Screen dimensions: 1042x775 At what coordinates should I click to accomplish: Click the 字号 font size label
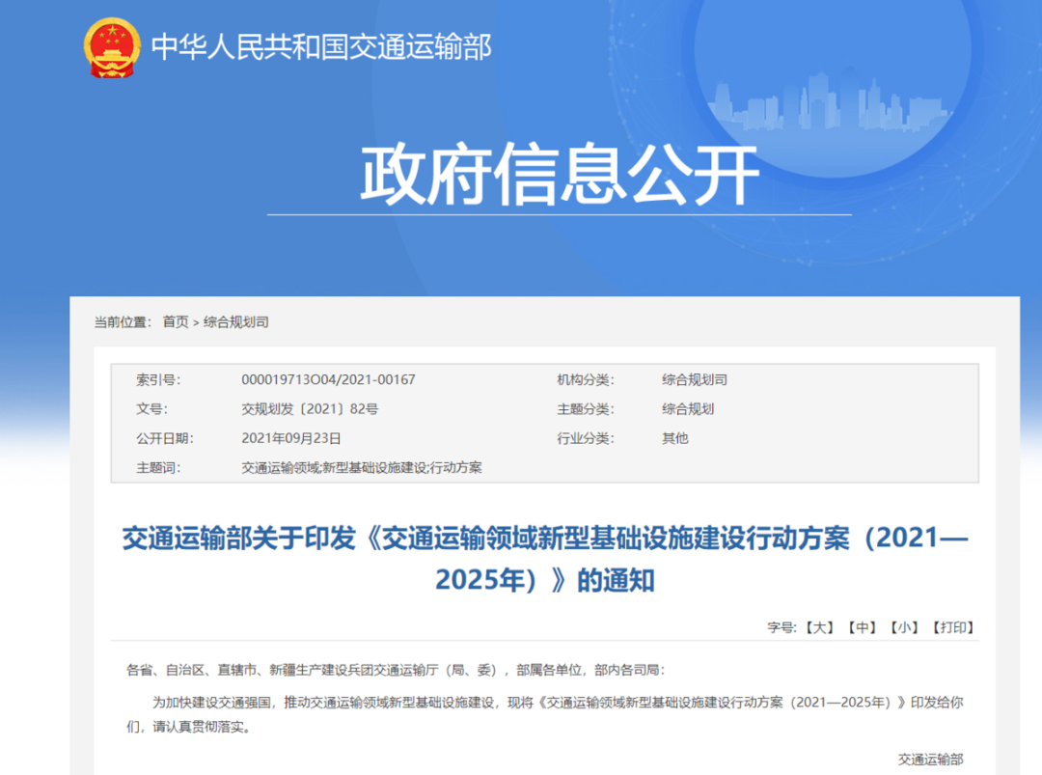click(x=782, y=627)
